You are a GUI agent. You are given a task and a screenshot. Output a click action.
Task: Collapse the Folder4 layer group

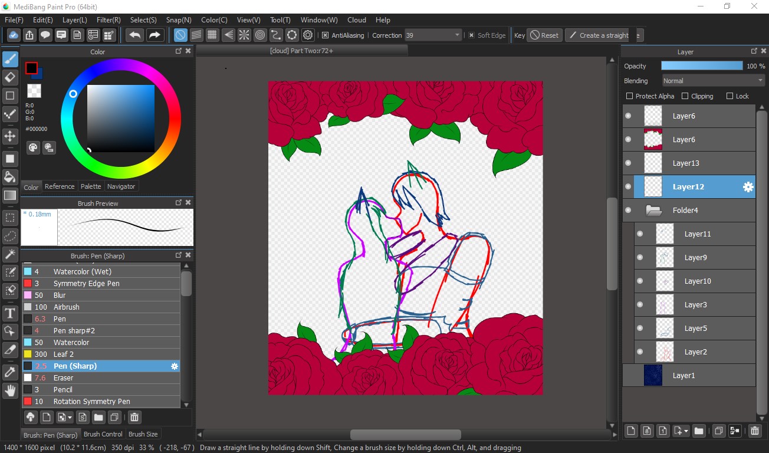point(652,210)
